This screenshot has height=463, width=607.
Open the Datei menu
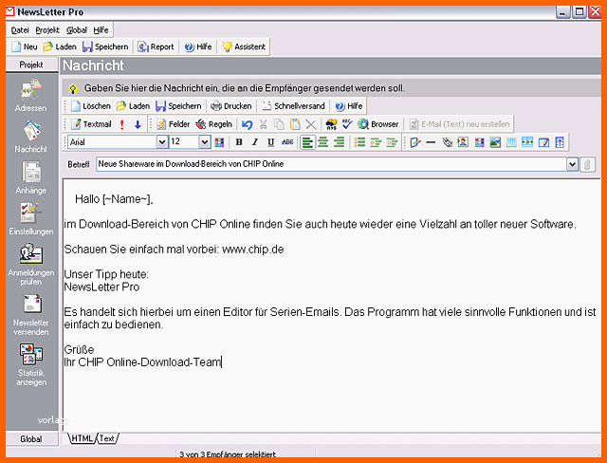(20, 30)
